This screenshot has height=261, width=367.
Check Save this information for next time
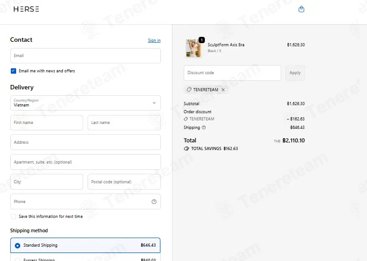(13, 217)
